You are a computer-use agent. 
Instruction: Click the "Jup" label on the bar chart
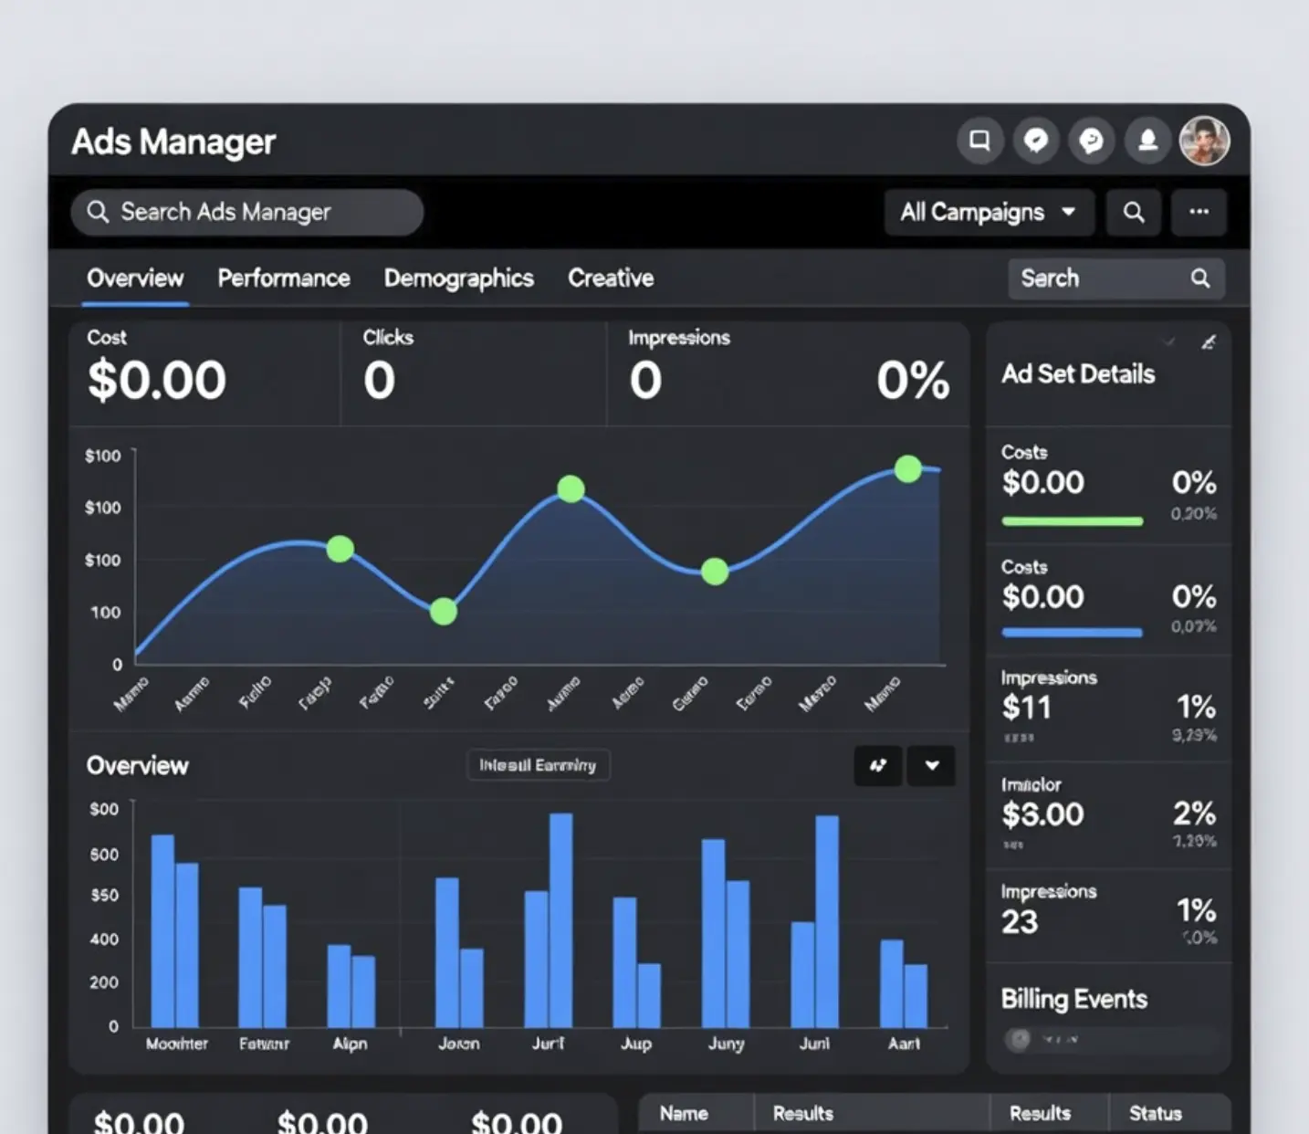636,1044
